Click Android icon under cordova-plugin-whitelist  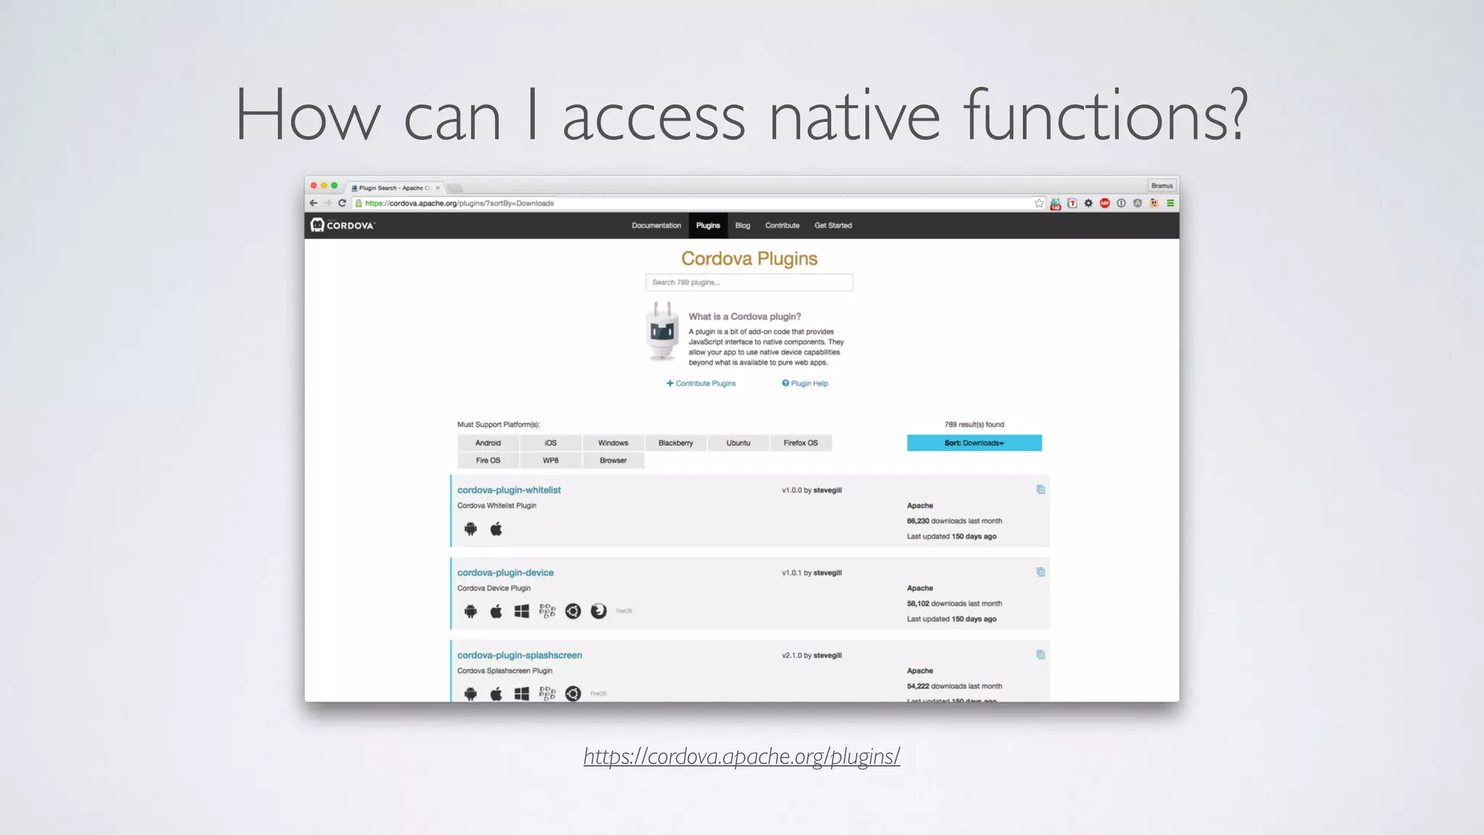[471, 529]
